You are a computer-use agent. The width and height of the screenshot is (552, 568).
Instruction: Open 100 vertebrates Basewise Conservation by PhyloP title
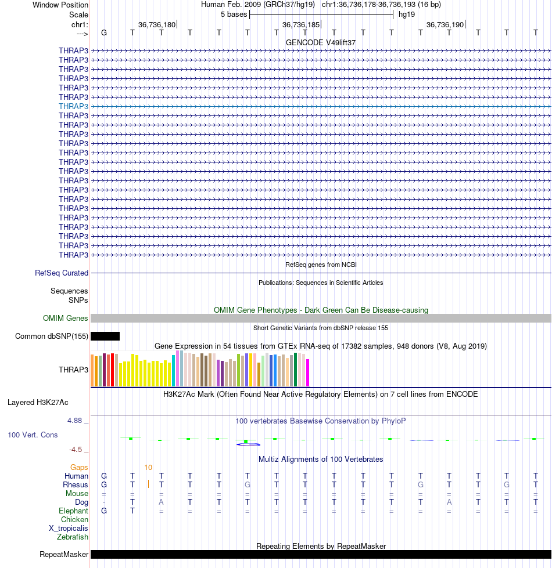[x=321, y=421]
